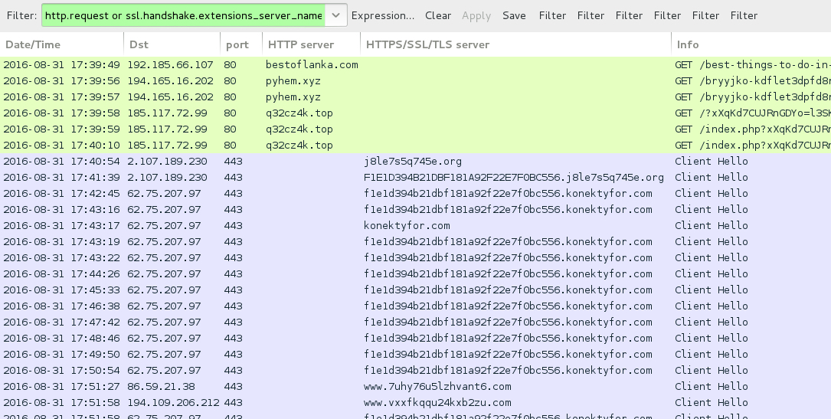Select the q32cz4k.top packet at 17:39:58
The height and width of the screenshot is (419, 831).
299,113
